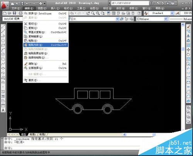This screenshot has height=156, width=193.
Task: Click the Pan hand icon in the standard toolbar
Action: 88,13
